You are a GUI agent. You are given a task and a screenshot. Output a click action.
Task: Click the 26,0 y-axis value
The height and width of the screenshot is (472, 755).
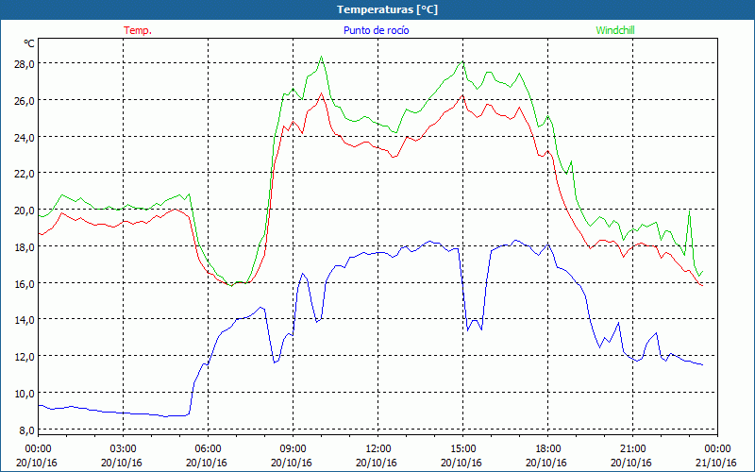(25, 101)
